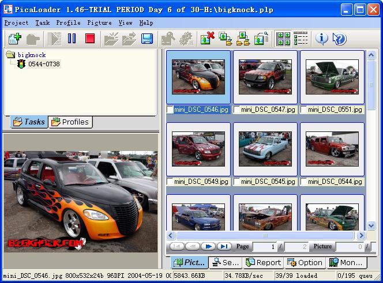Tick the checkbox for mini_DSC_0547.jpg

[237, 110]
